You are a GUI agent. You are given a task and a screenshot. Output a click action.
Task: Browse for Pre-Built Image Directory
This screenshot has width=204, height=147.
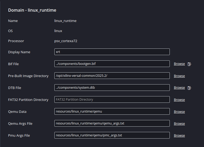pyautogui.click(x=179, y=76)
